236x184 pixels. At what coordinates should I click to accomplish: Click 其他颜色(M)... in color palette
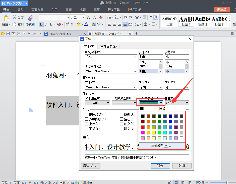(162, 146)
